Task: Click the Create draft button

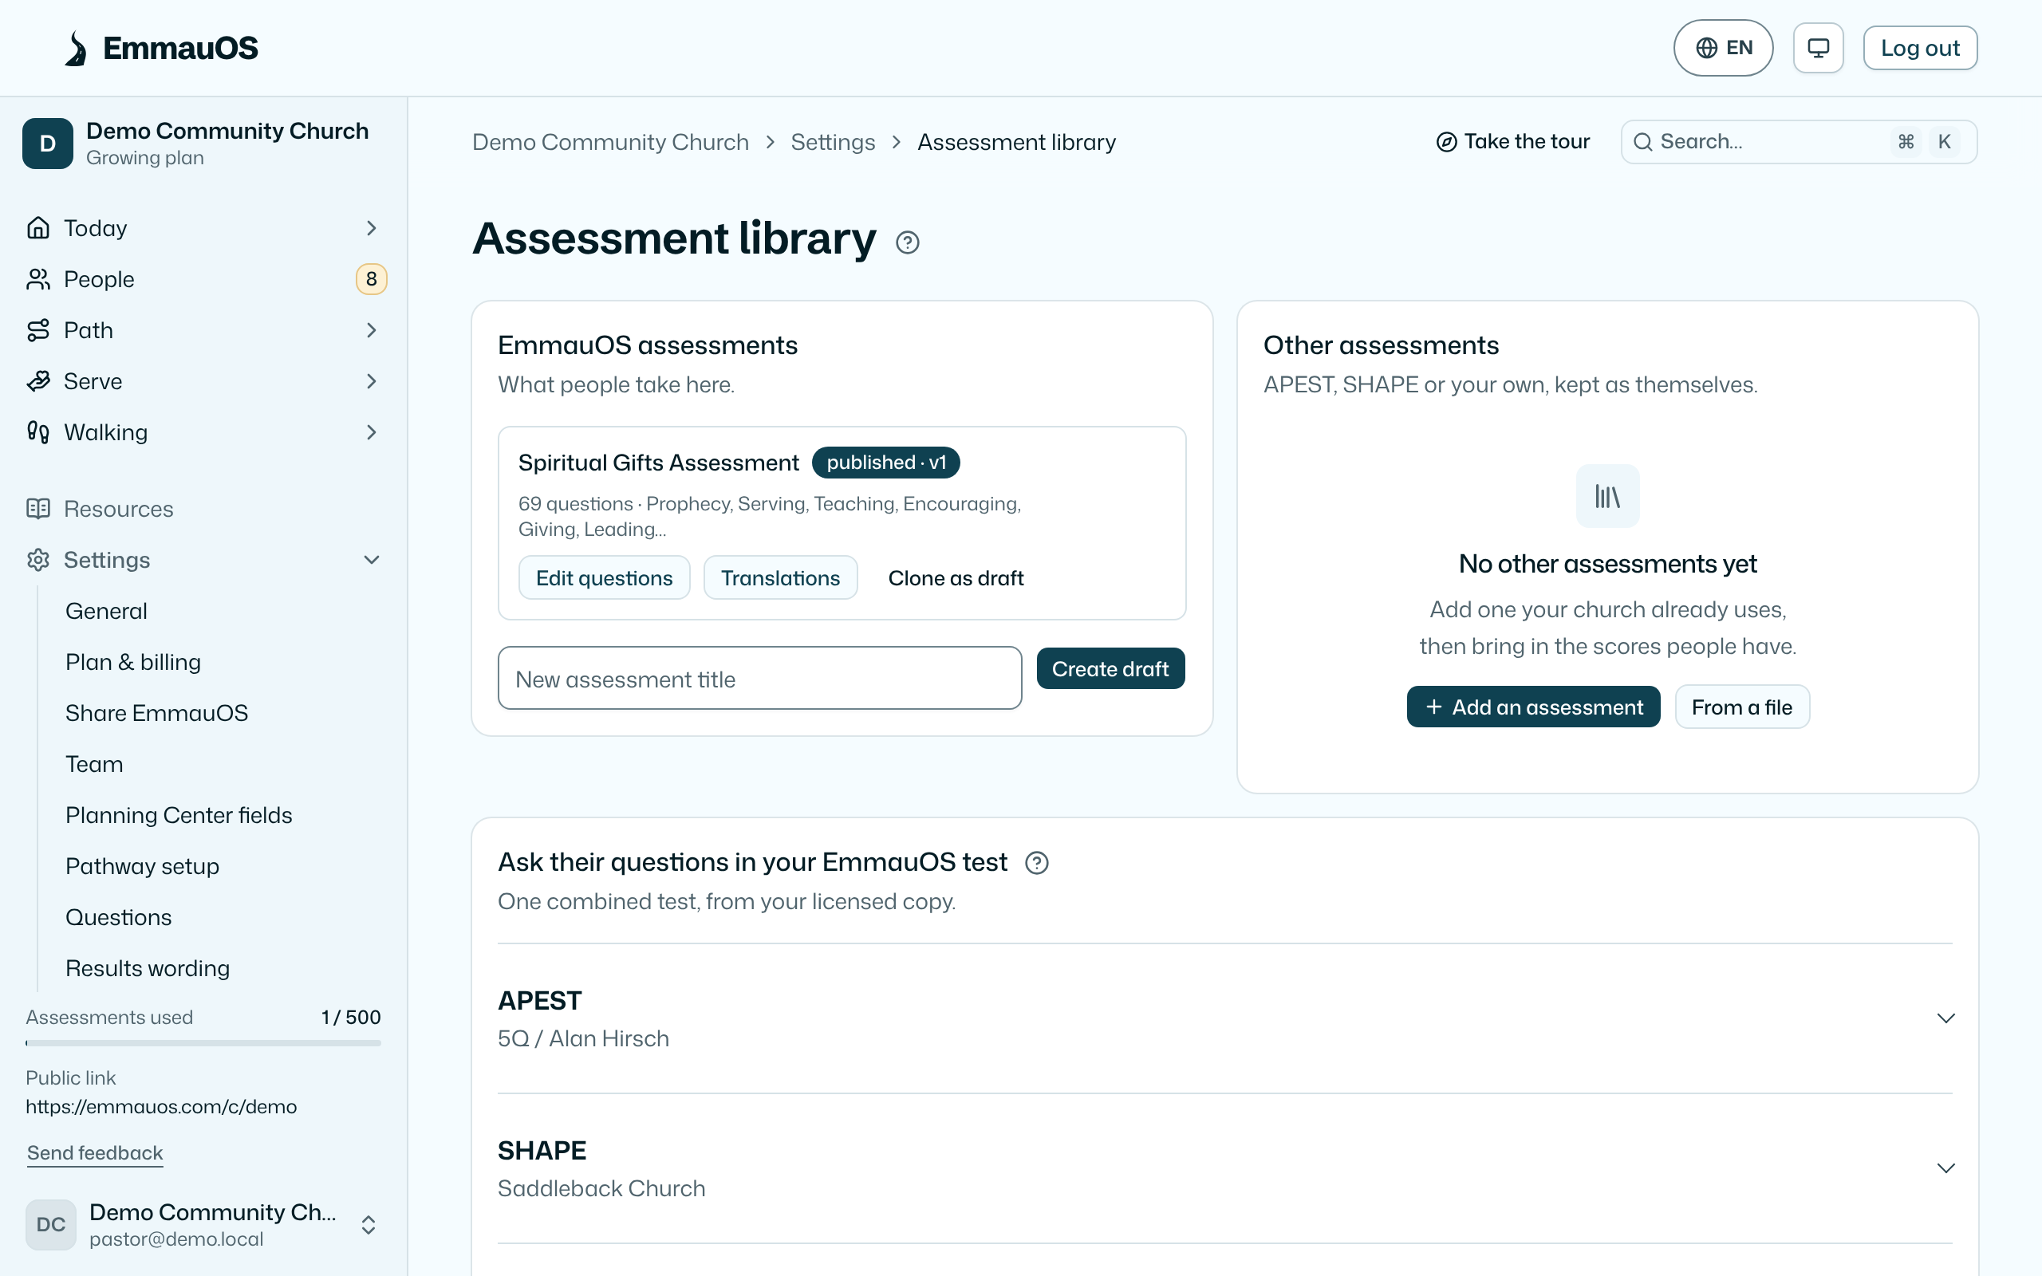Action: 1110,668
